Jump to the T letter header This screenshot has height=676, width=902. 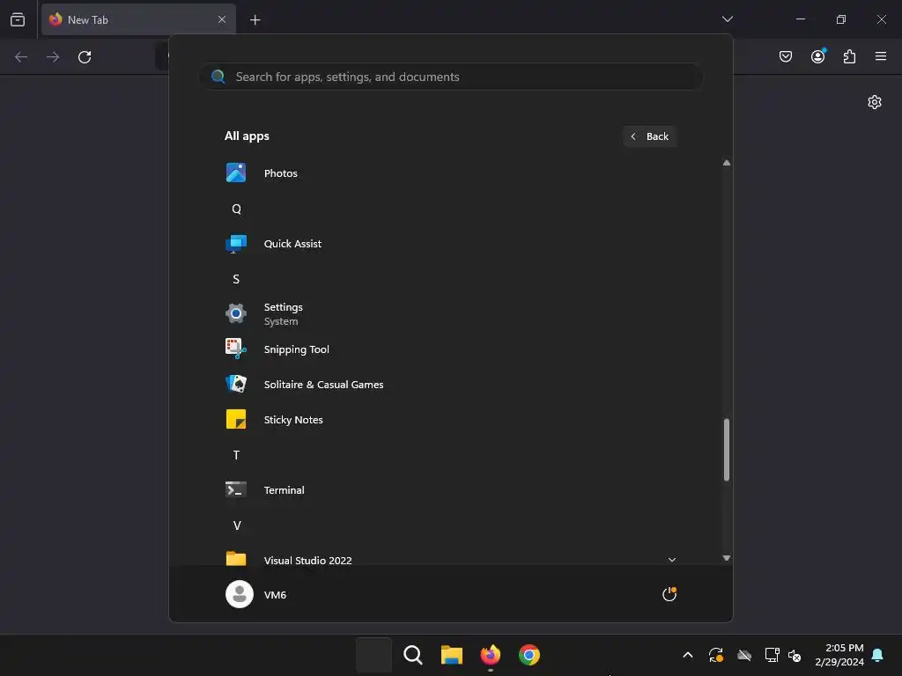pos(236,455)
